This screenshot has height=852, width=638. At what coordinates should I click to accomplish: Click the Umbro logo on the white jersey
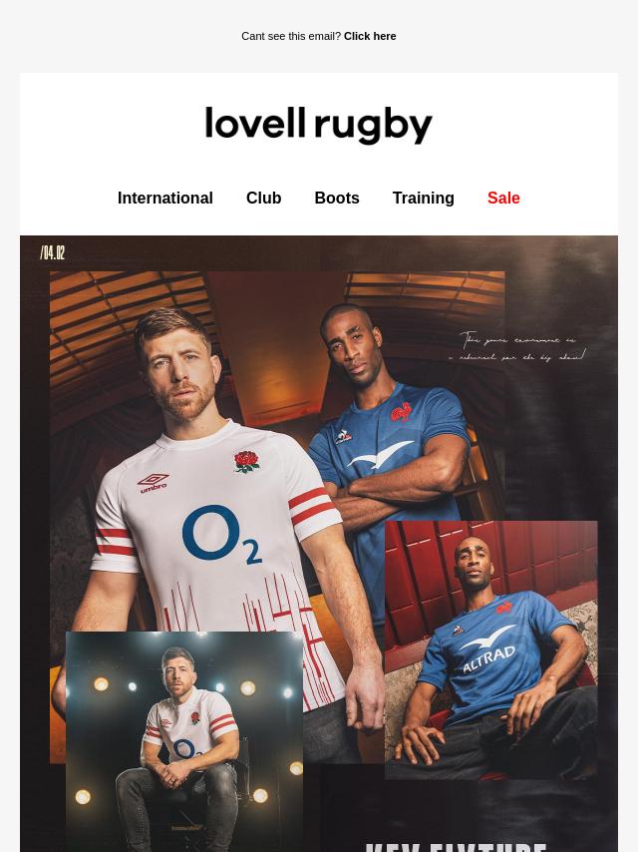pyautogui.click(x=154, y=483)
